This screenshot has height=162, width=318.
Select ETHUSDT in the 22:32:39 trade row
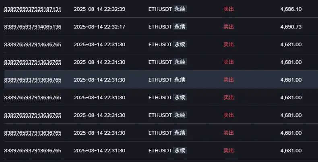(x=160, y=9)
